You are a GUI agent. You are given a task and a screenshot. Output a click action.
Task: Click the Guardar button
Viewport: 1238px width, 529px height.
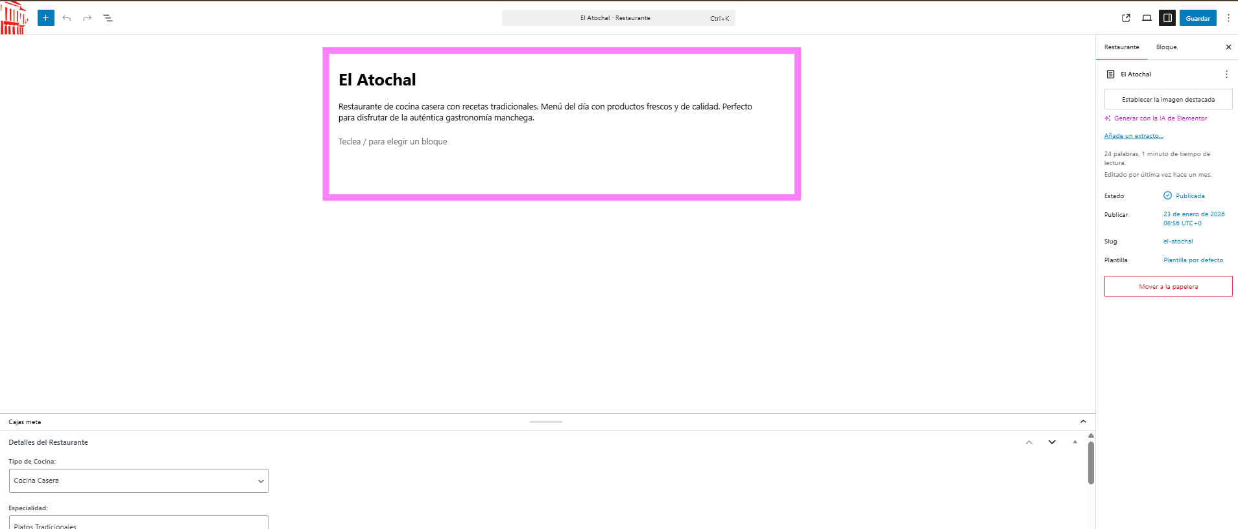(x=1198, y=18)
